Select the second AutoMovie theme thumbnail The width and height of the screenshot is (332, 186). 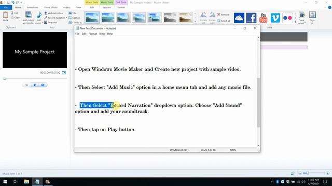[x=108, y=18]
